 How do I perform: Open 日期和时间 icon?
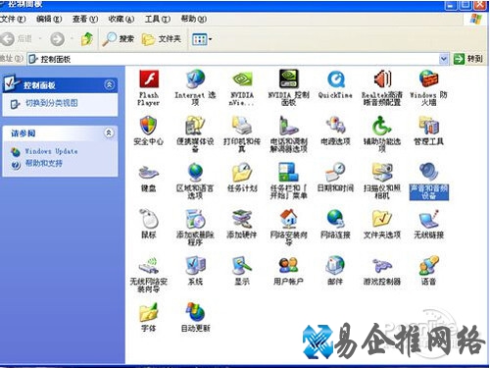pos(335,178)
